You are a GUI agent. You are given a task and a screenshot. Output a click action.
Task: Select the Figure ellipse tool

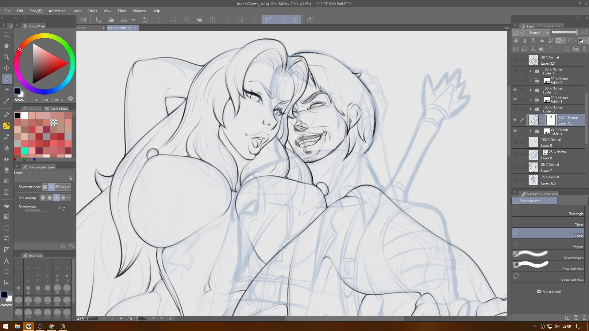tap(6, 228)
